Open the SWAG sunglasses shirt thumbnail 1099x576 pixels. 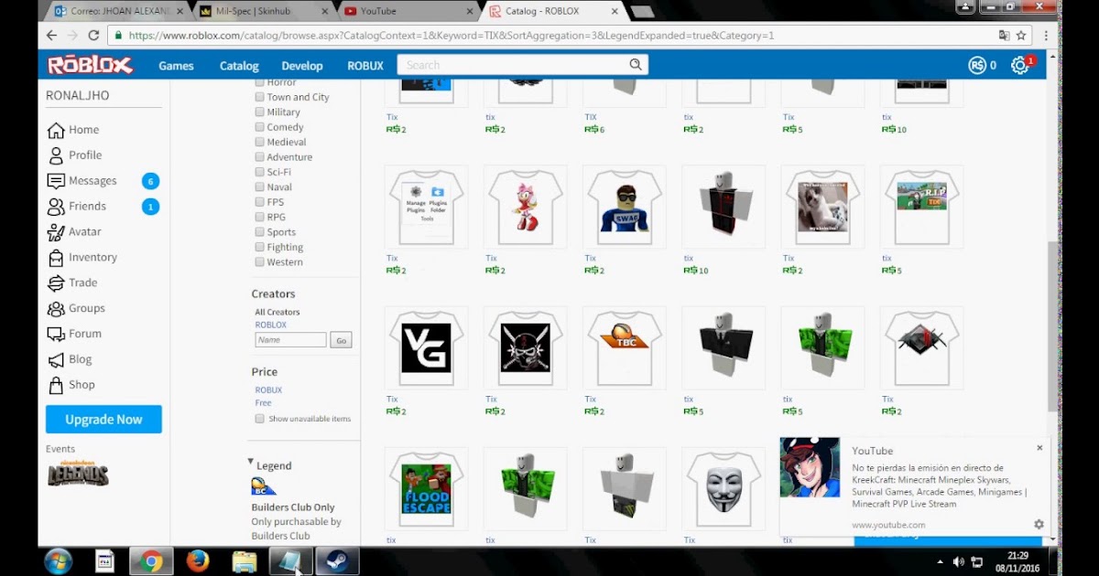pos(625,207)
